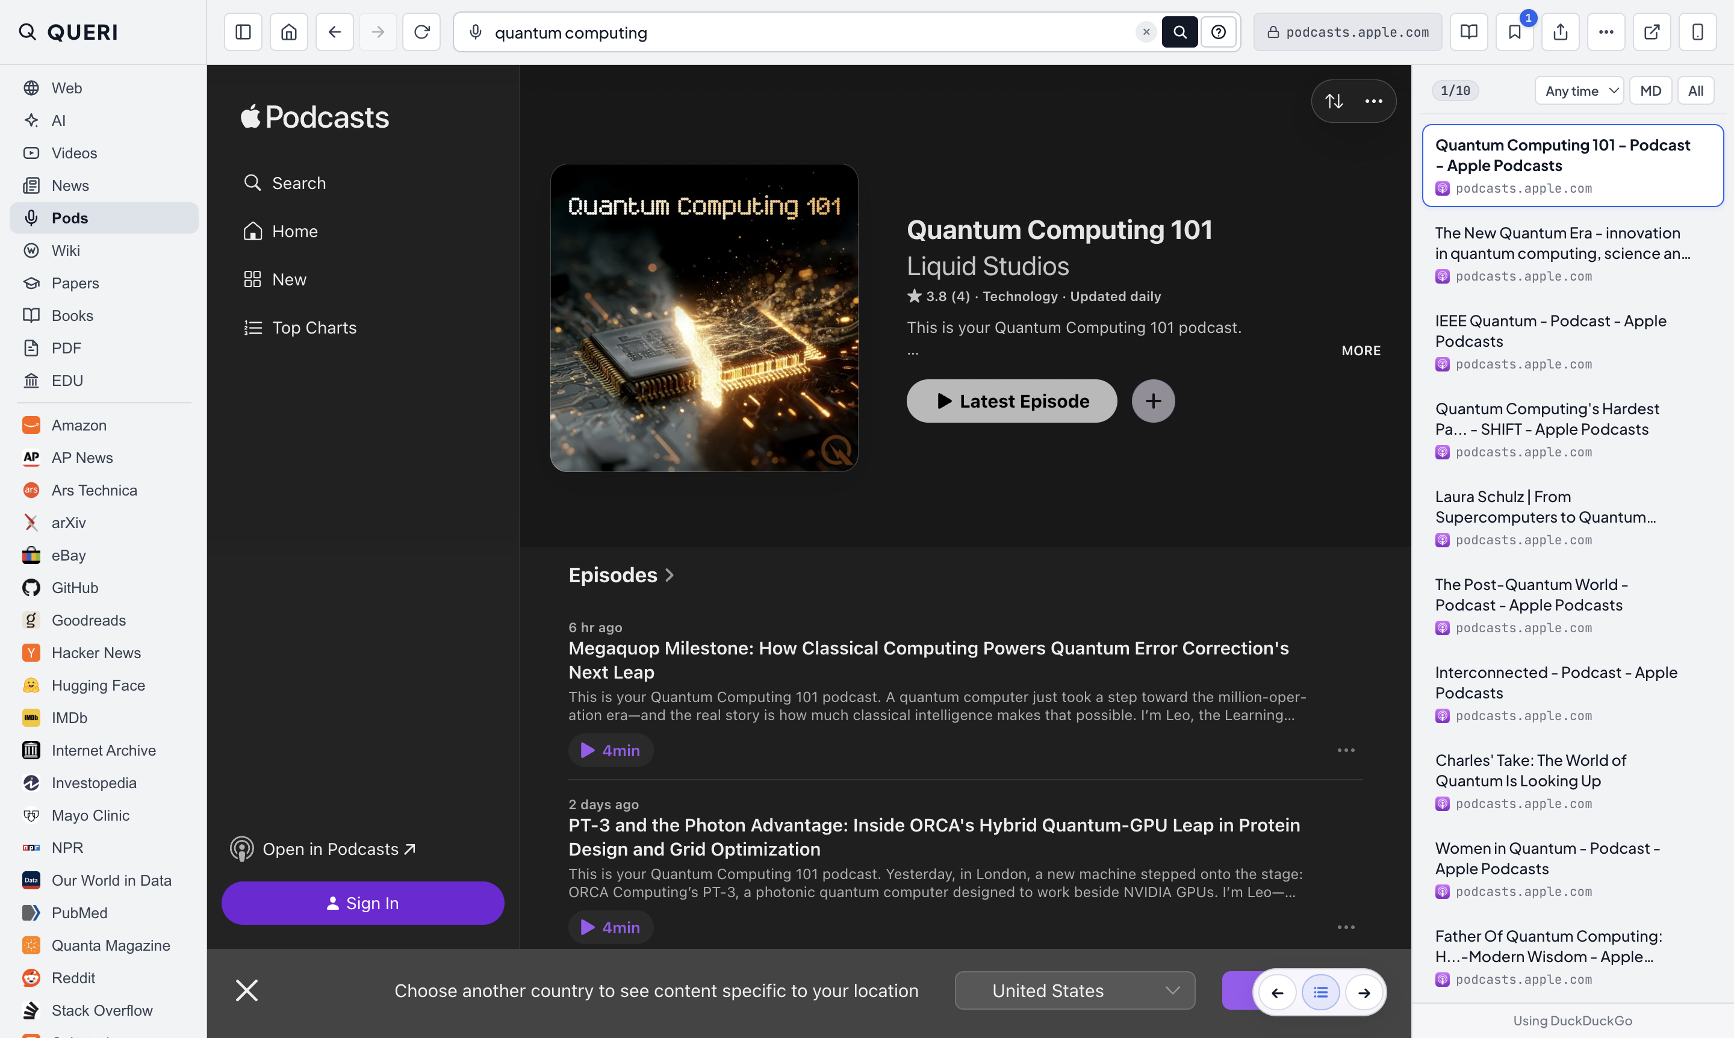The image size is (1734, 1038).
Task: Click the Quantum Computing 101 cover artwork
Action: [704, 317]
